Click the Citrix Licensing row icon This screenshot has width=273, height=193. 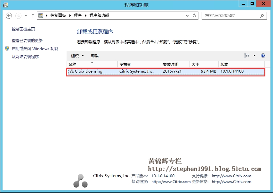coord(72,71)
